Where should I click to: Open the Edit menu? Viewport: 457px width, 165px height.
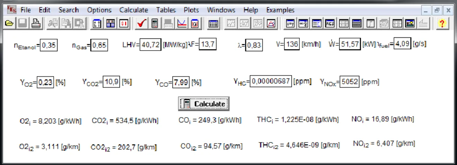point(44,10)
